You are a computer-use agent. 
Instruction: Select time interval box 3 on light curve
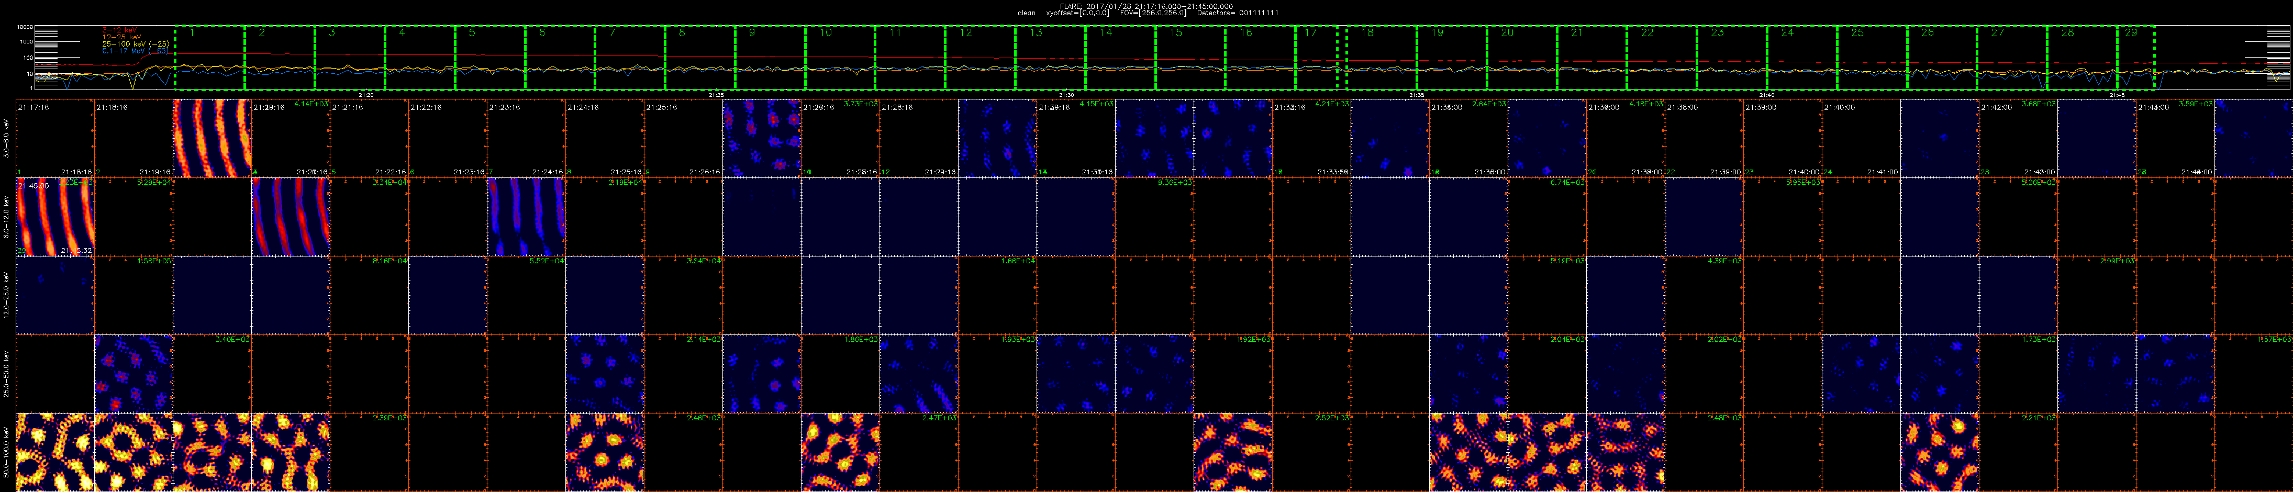350,58
